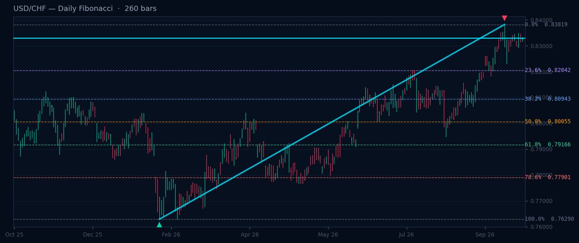Viewport: 579px width, 243px height.
Task: Click the Apr 26 date axis label
Action: point(250,234)
